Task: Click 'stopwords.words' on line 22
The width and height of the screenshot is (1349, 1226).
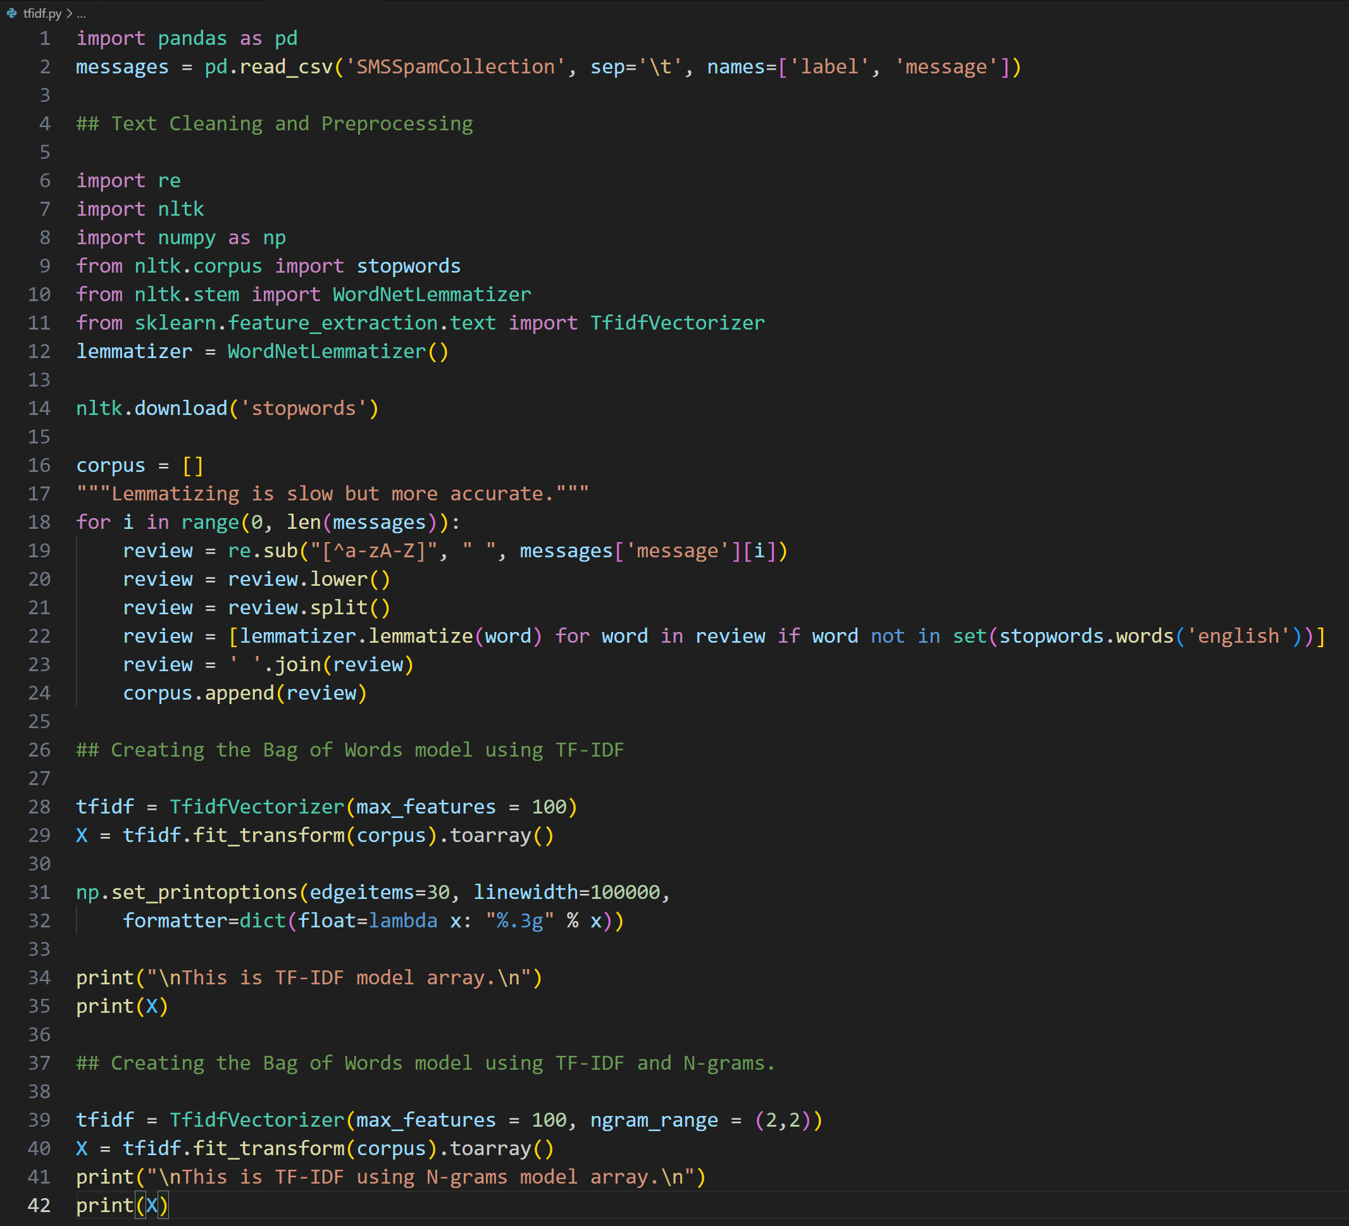Action: click(1086, 636)
